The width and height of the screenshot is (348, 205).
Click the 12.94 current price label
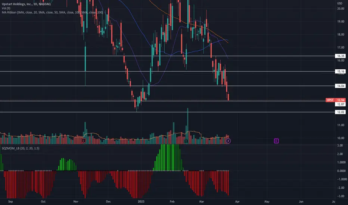coord(341,100)
